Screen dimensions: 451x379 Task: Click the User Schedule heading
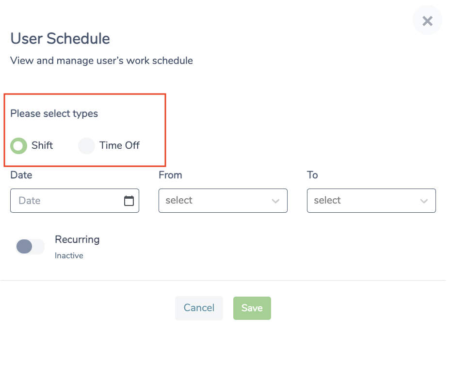60,39
